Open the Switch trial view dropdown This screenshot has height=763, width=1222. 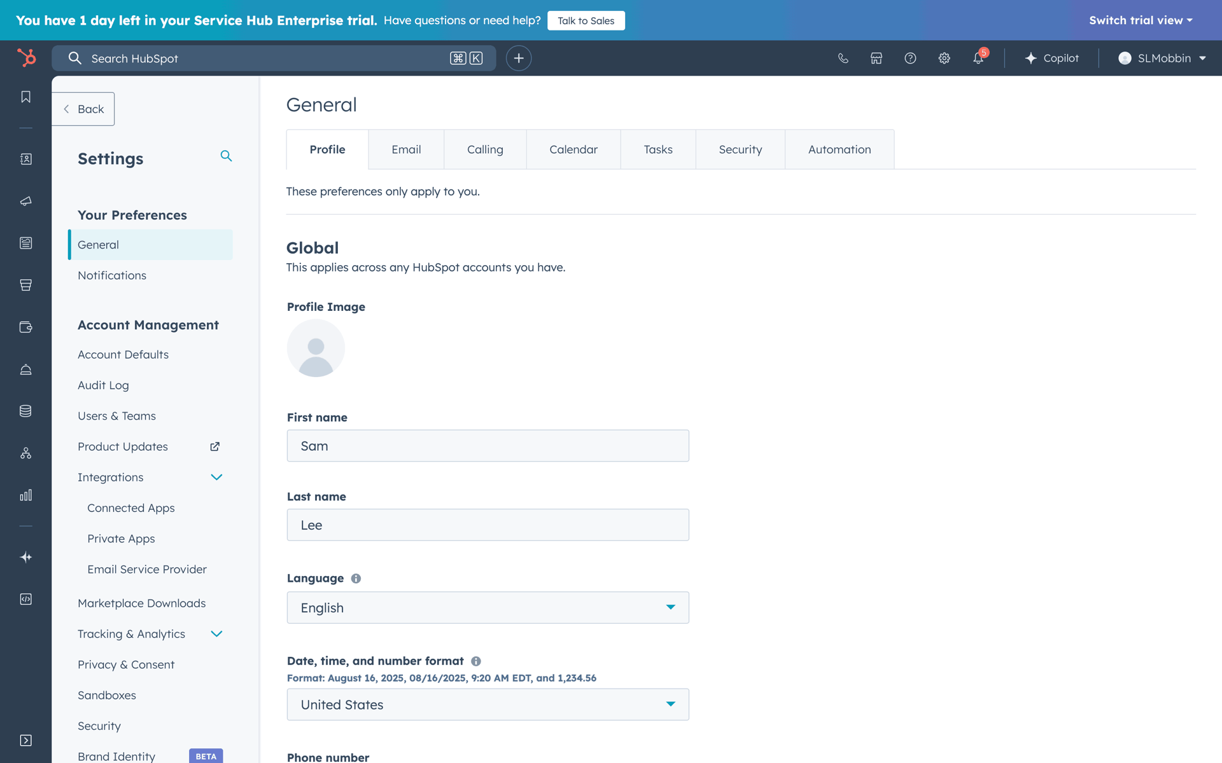point(1141,20)
